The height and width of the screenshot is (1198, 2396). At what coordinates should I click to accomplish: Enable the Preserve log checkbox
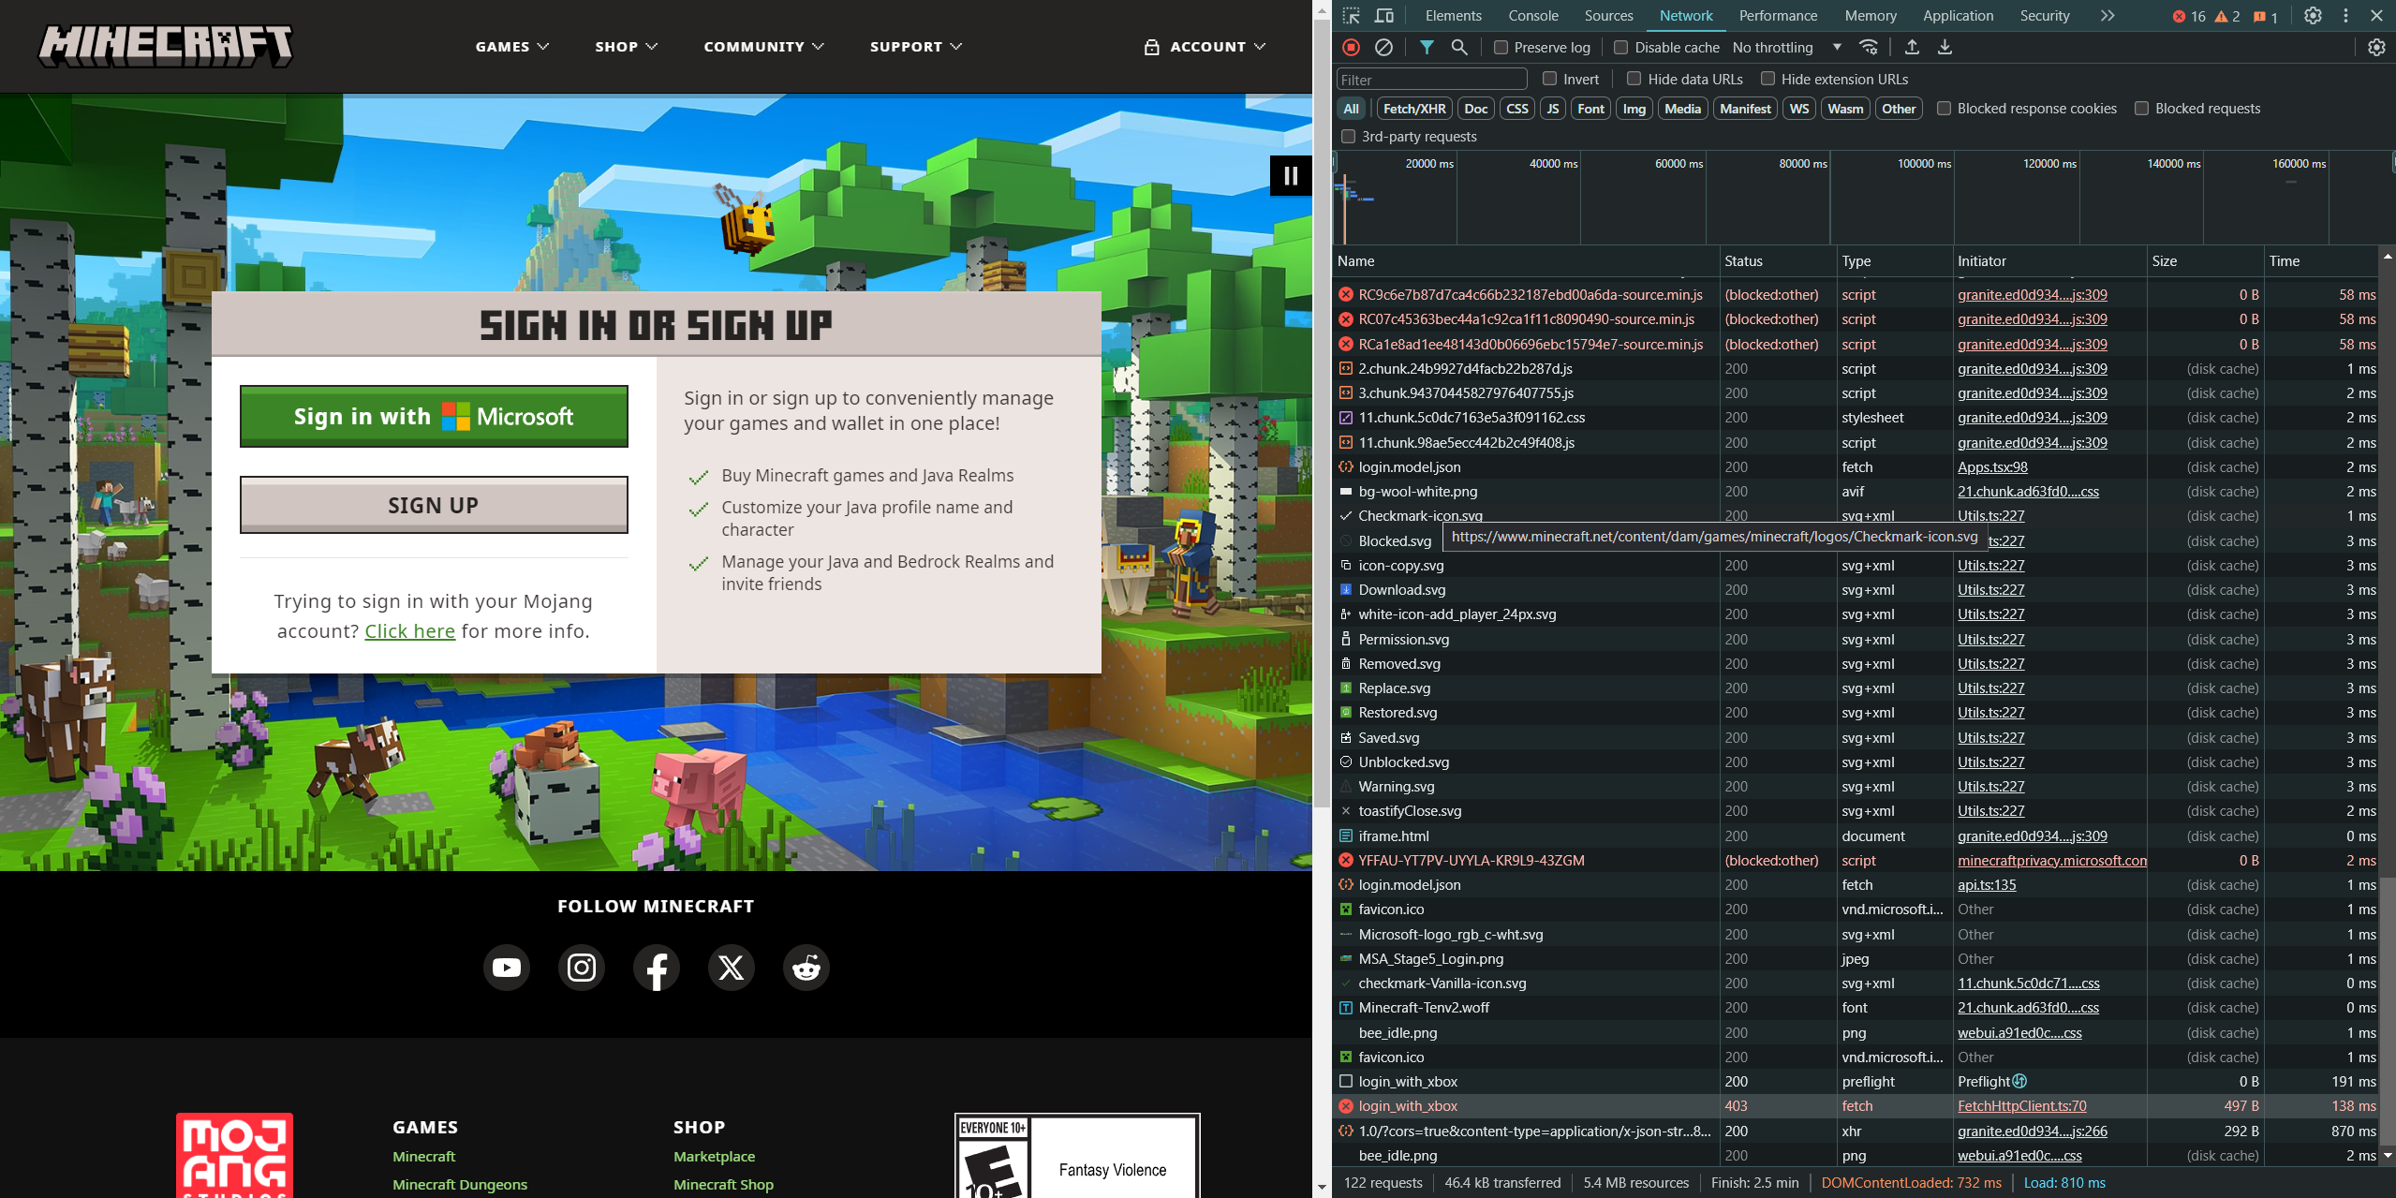tap(1501, 48)
